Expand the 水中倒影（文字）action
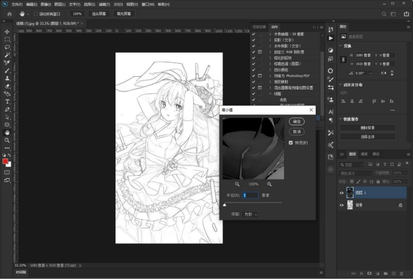Screen dimensions: 413x279 (x=270, y=46)
